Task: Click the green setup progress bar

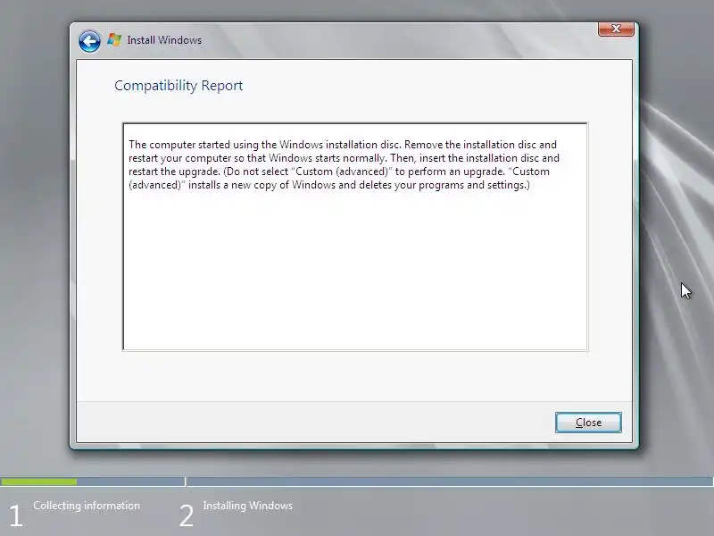Action: 38,482
